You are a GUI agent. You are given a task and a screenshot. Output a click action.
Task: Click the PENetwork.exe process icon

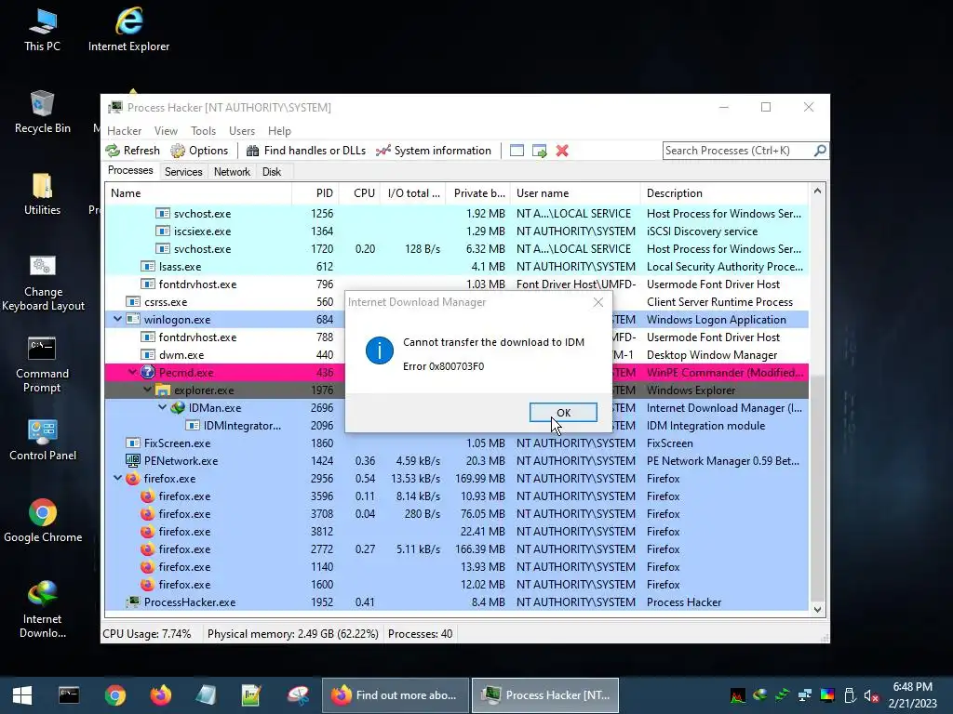(132, 461)
